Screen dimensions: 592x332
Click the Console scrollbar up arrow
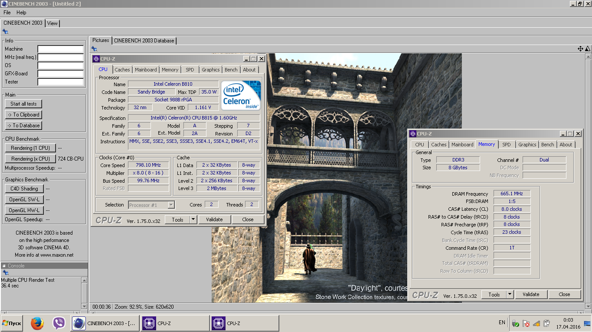84,280
